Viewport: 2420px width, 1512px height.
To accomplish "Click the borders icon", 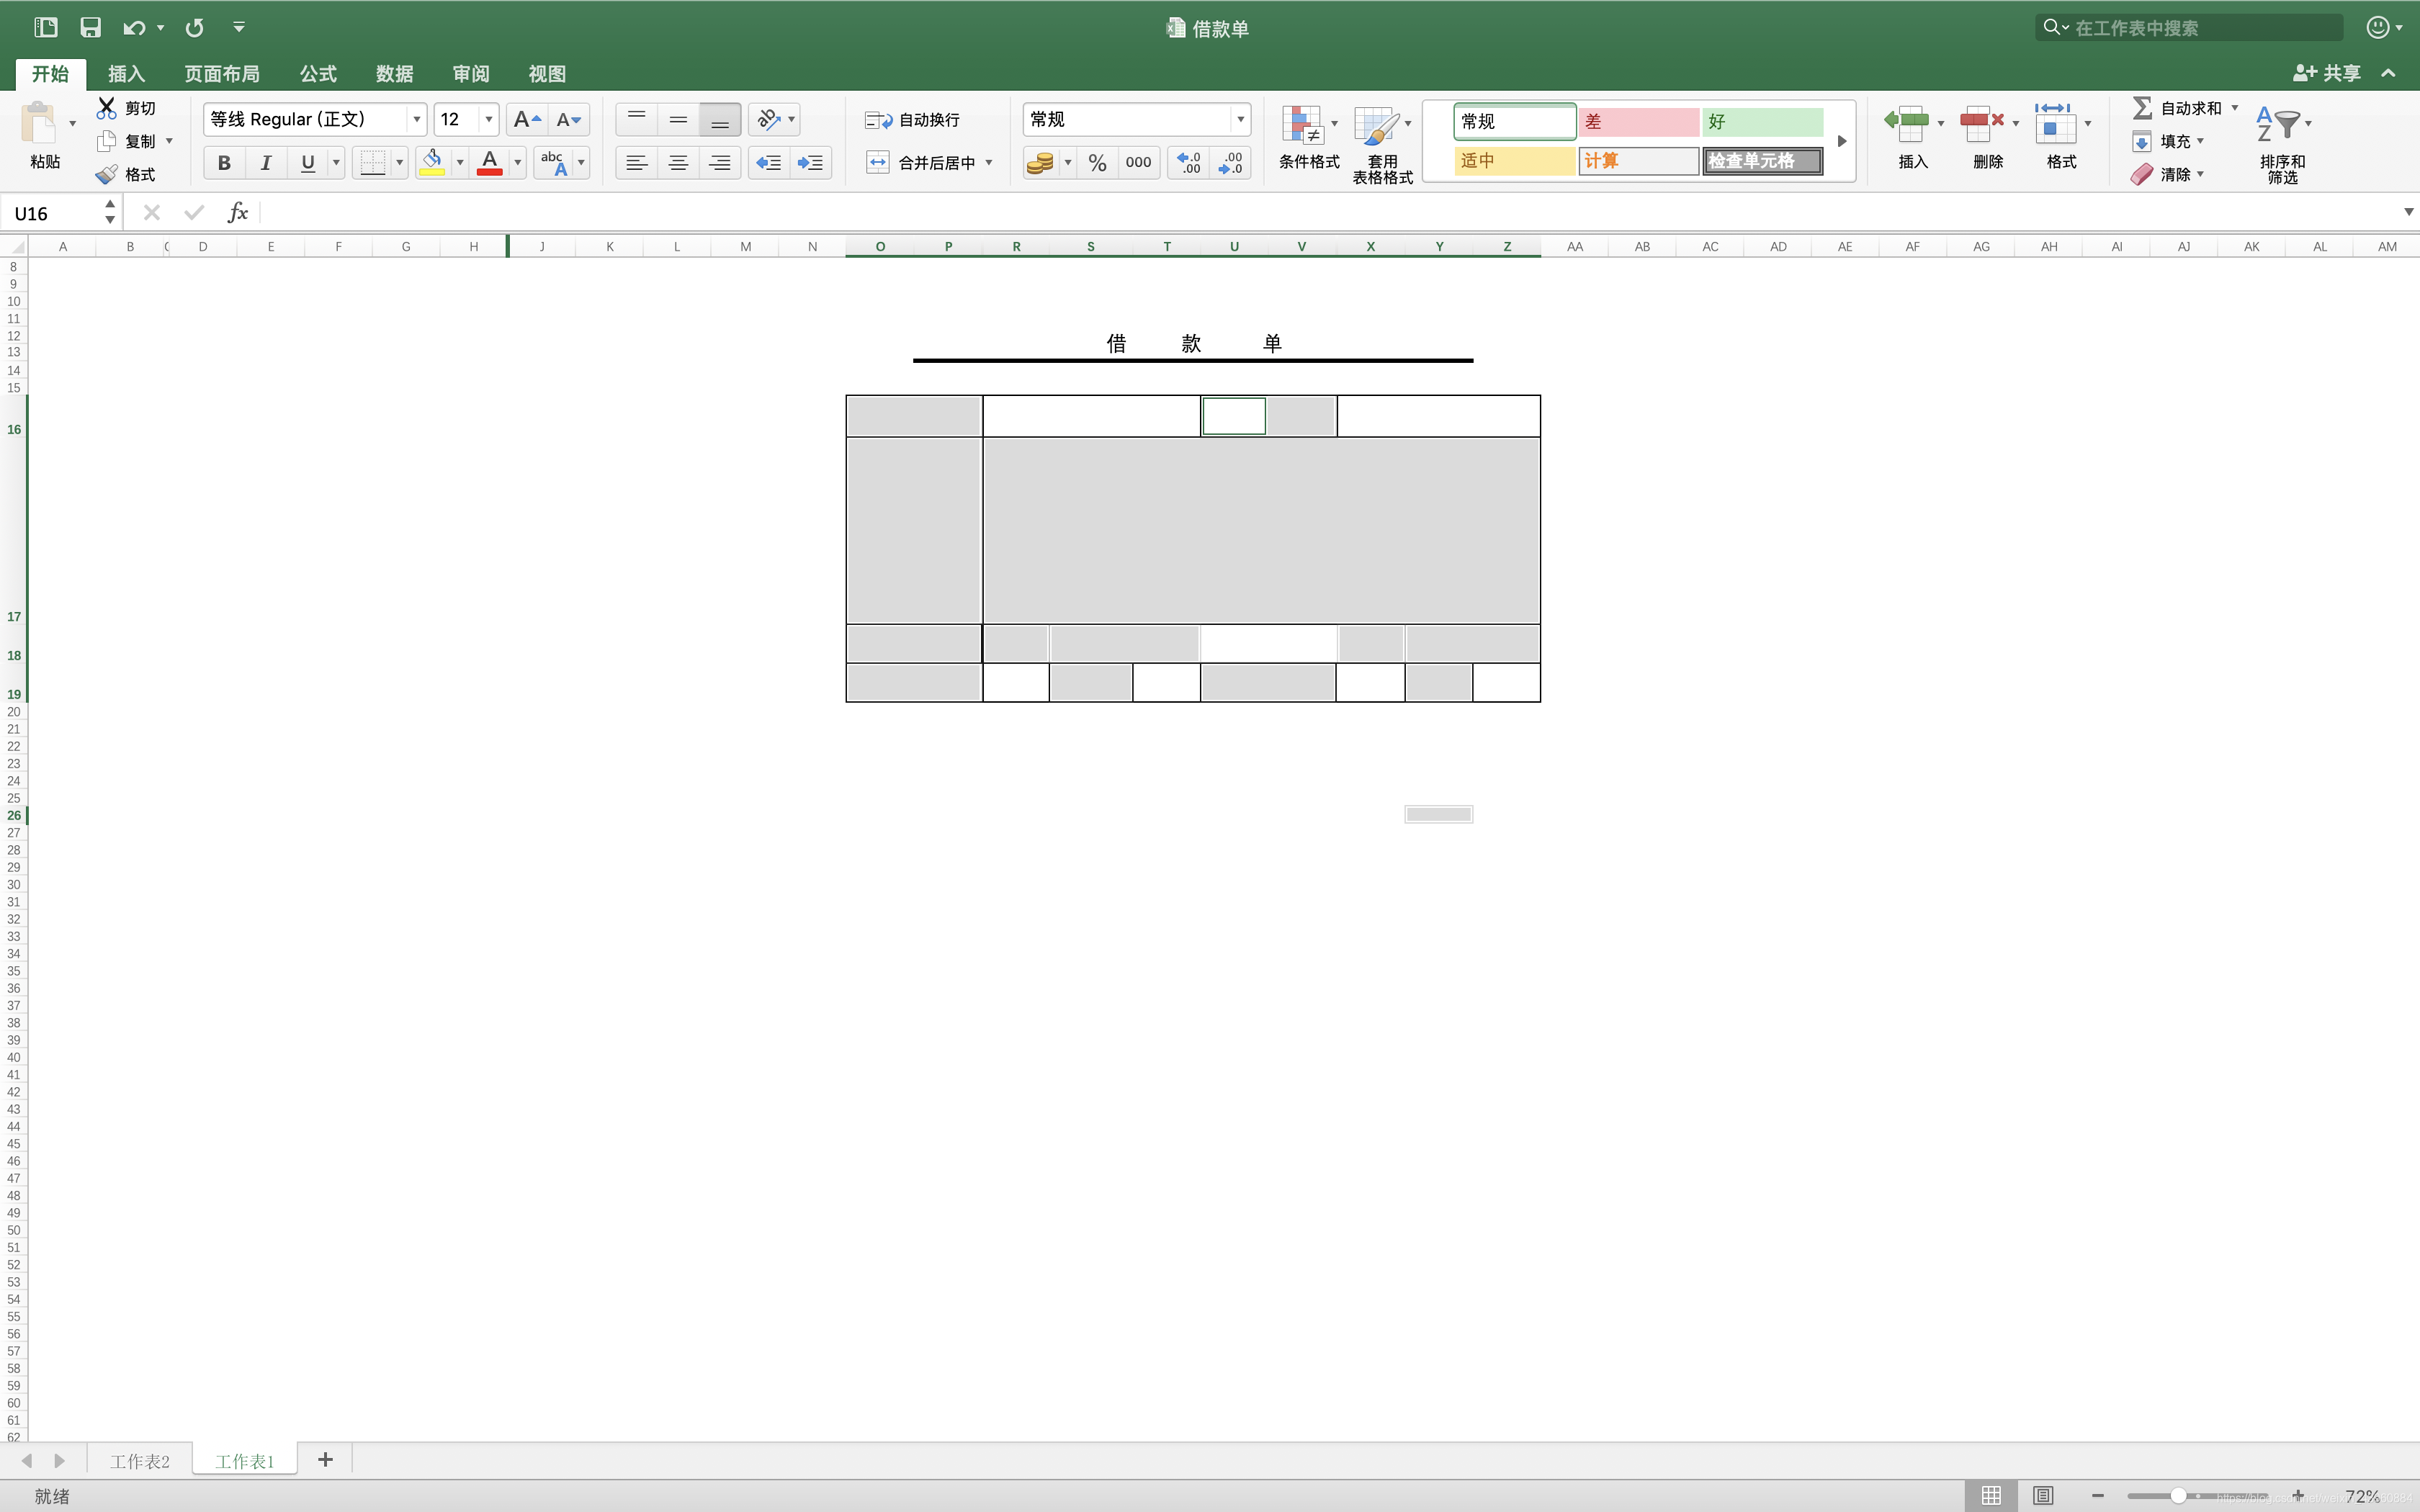I will [x=373, y=162].
